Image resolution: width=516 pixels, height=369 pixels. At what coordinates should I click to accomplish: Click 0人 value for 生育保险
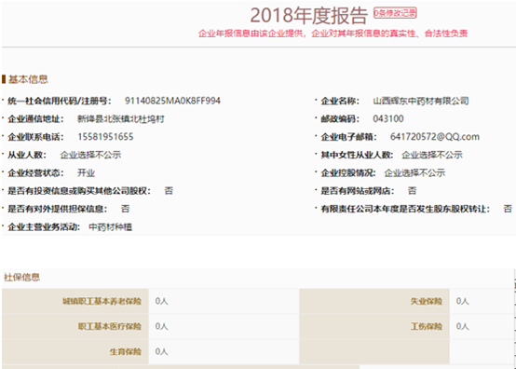pos(161,351)
